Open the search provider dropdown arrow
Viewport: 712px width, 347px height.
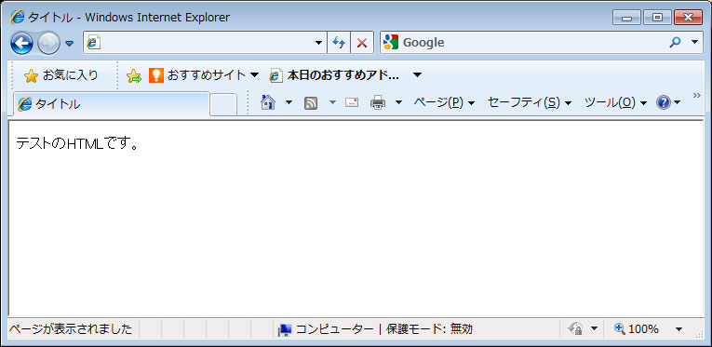[x=694, y=43]
